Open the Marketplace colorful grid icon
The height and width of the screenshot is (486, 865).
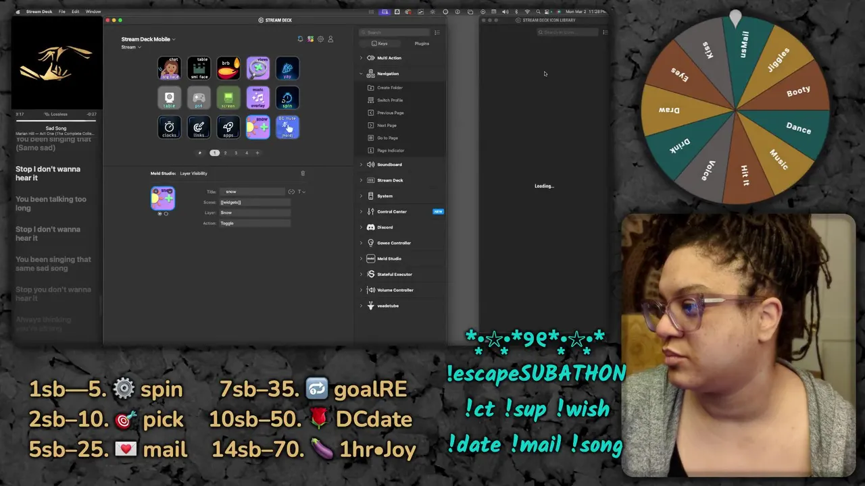[x=310, y=39]
